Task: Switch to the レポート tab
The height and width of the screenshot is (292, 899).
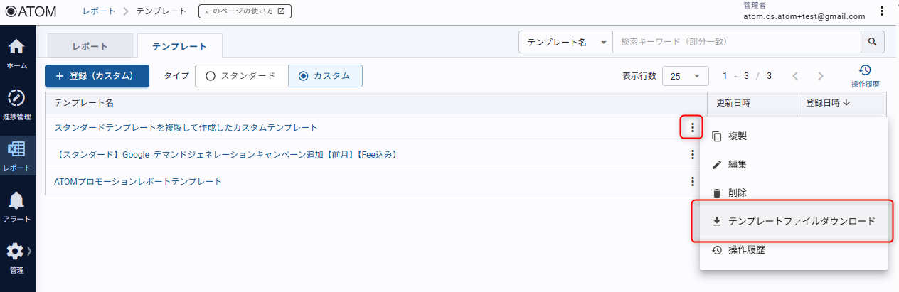Action: click(x=90, y=46)
